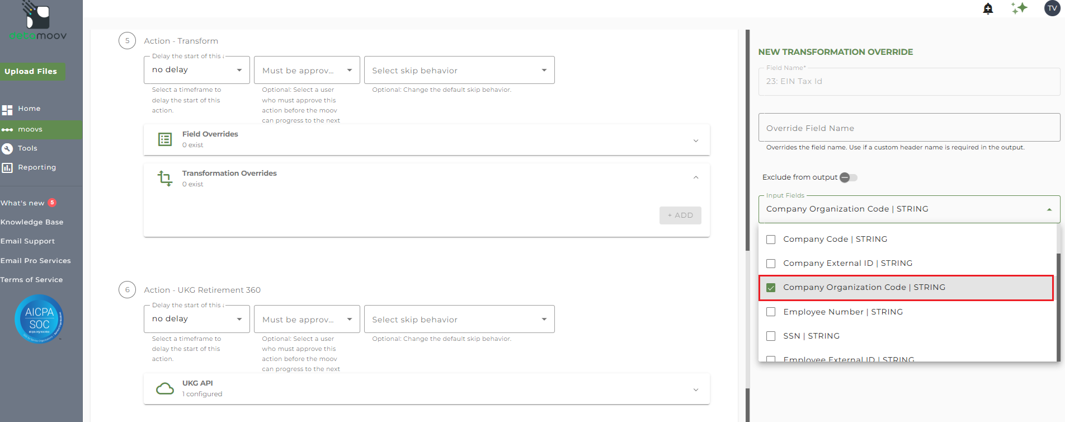Click the notification bell icon

[988, 8]
